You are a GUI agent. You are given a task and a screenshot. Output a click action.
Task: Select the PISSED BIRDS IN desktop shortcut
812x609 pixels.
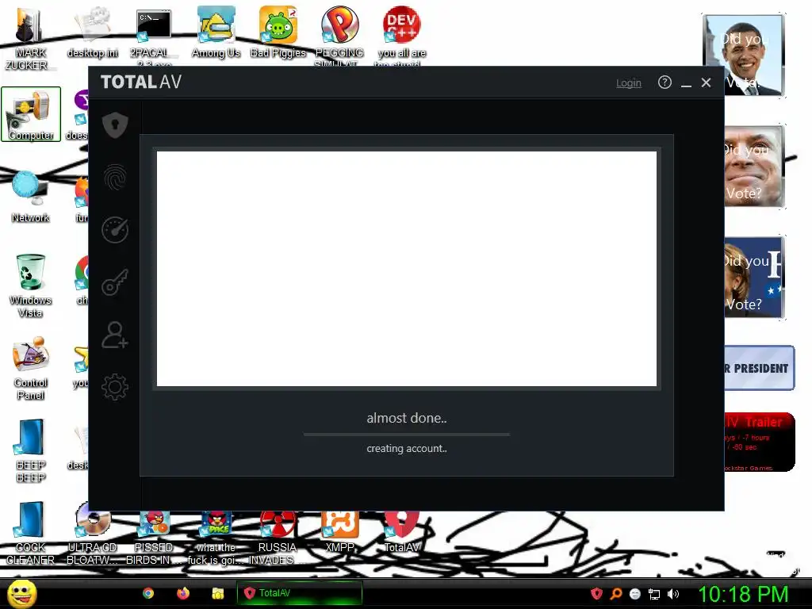(154, 538)
